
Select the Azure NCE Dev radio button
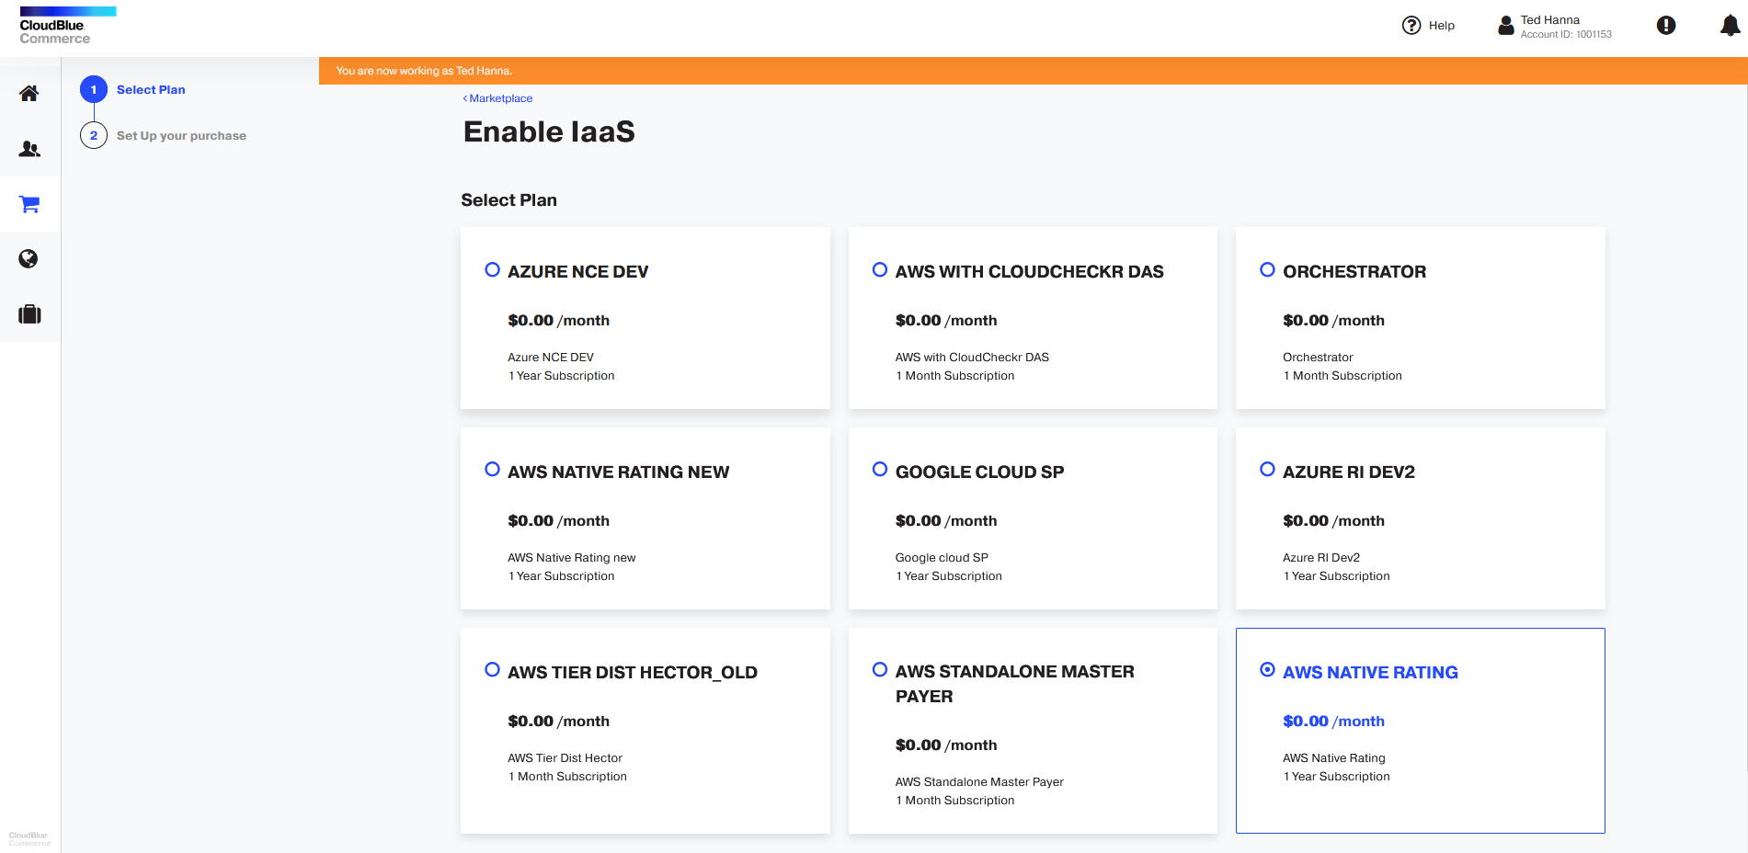(x=493, y=269)
